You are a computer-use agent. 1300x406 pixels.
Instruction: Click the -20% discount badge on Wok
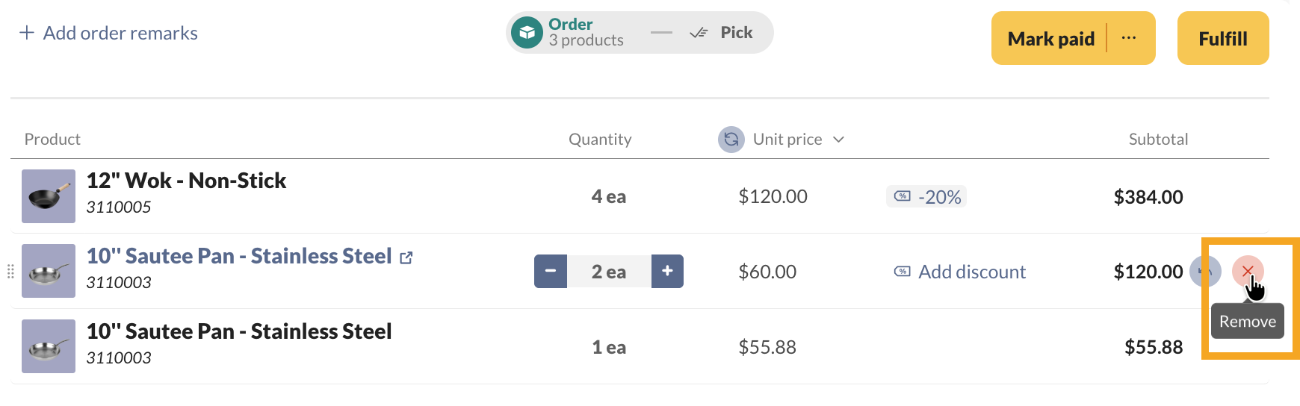coord(926,197)
